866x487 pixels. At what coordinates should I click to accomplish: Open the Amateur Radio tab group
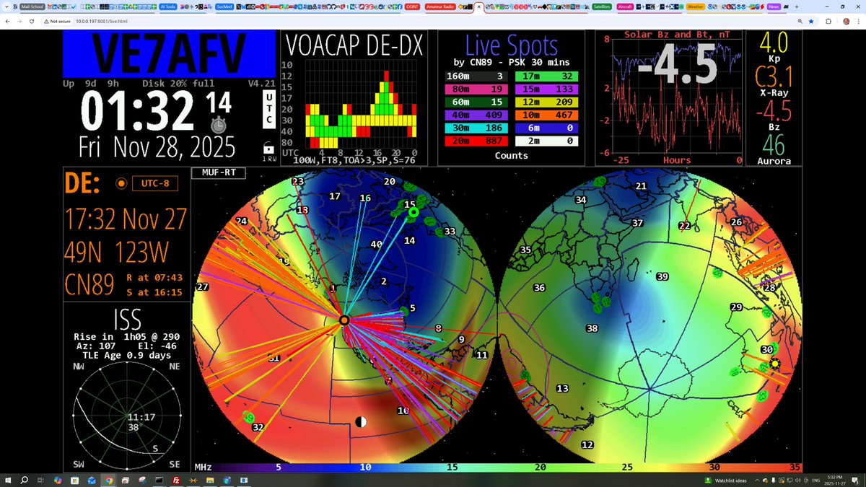pos(439,6)
